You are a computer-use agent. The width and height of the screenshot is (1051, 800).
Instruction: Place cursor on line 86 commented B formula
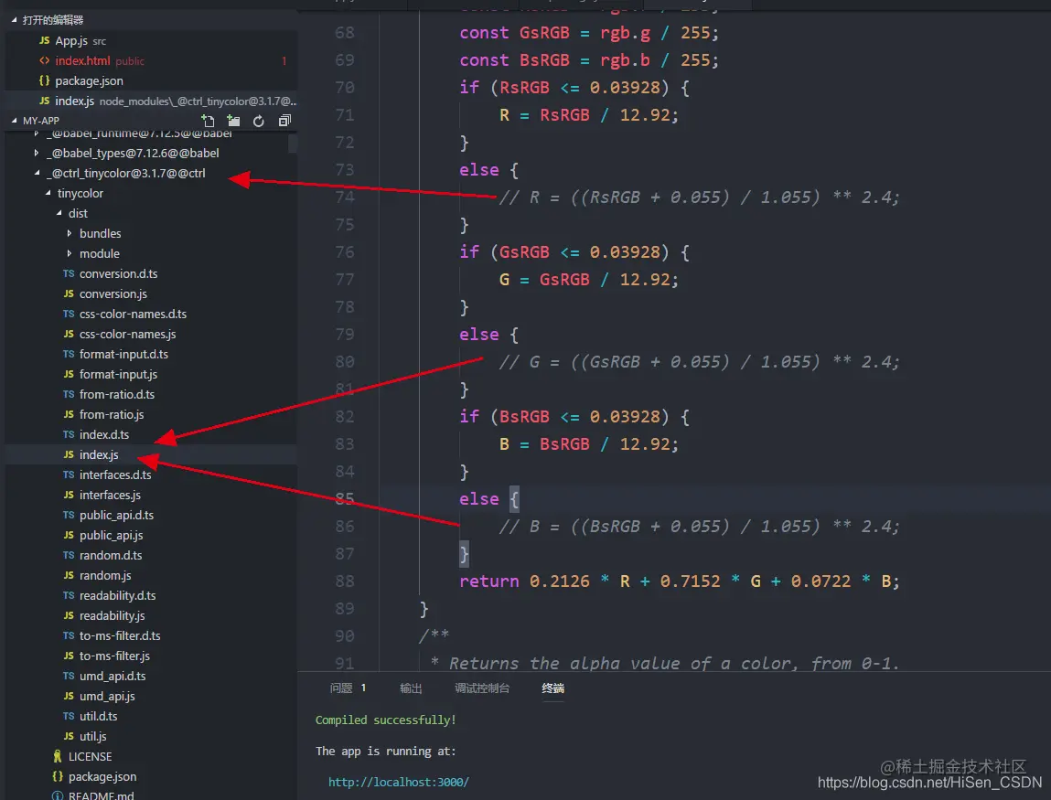point(699,527)
